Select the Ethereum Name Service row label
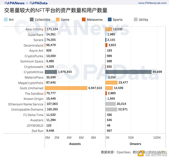Viewport: 169px width, 158px height. coord(26,104)
